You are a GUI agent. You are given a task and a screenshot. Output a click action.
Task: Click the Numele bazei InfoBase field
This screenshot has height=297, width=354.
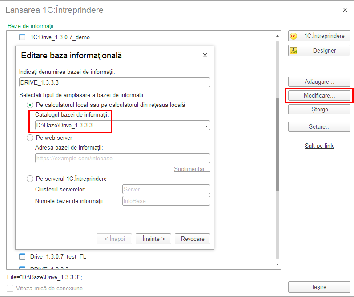click(x=166, y=201)
